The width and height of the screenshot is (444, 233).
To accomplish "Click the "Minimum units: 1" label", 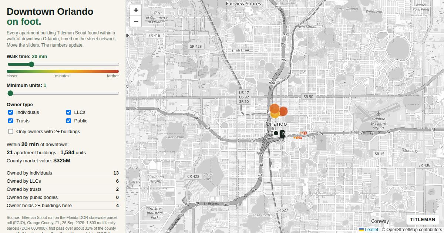I will [27, 85].
